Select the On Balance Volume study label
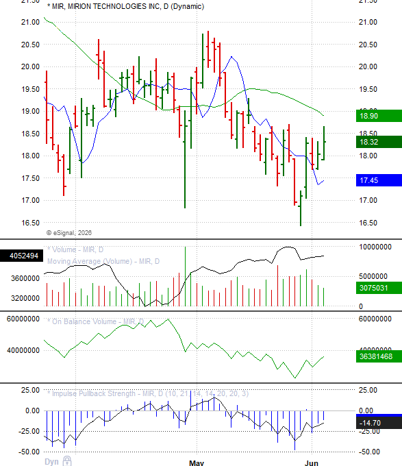This screenshot has width=402, height=466. pos(96,321)
